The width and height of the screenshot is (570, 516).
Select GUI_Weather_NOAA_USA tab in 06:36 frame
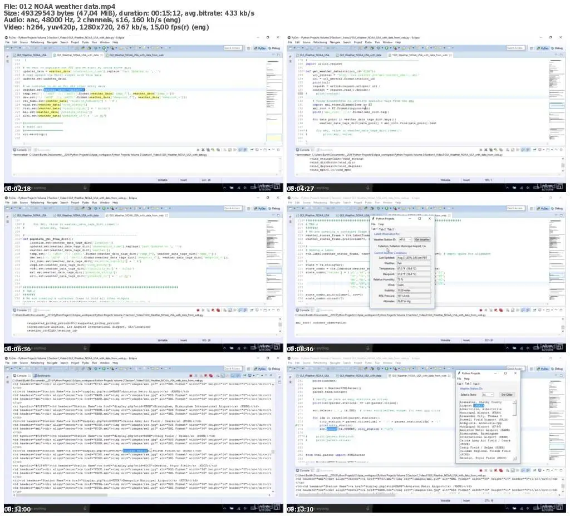tap(31, 215)
